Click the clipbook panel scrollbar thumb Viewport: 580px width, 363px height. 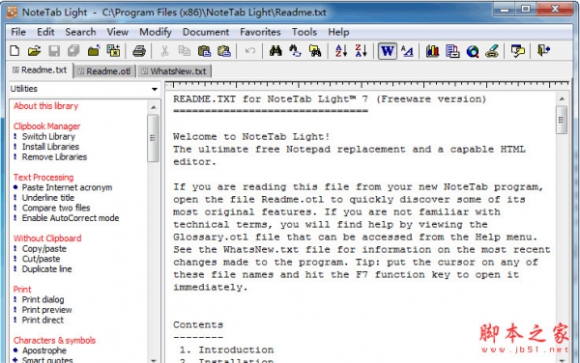pos(153,138)
